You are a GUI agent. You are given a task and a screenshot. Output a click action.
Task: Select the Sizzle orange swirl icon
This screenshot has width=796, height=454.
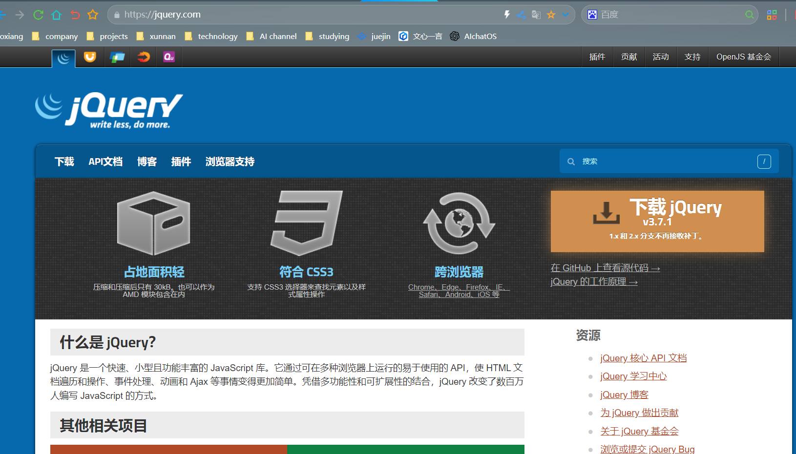click(144, 57)
